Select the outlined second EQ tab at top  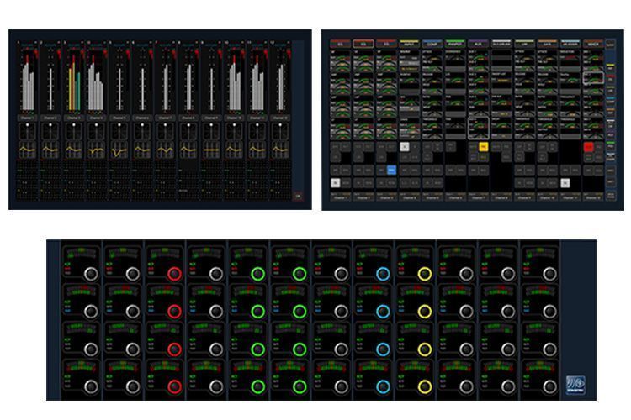(363, 44)
